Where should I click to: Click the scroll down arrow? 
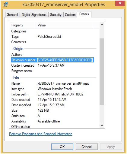(x=102, y=125)
